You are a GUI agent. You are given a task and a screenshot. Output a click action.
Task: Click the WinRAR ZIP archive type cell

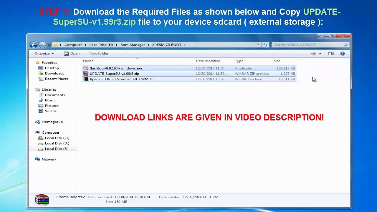[252, 74]
